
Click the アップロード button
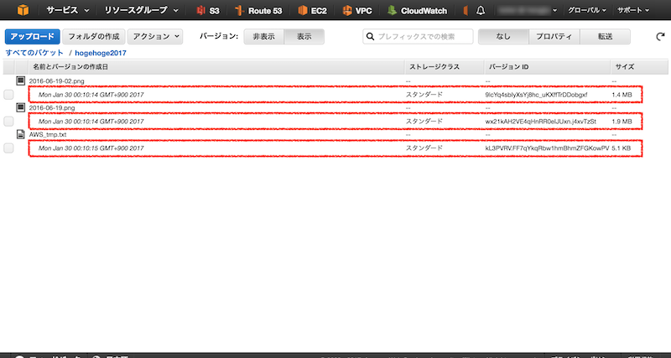pos(33,37)
